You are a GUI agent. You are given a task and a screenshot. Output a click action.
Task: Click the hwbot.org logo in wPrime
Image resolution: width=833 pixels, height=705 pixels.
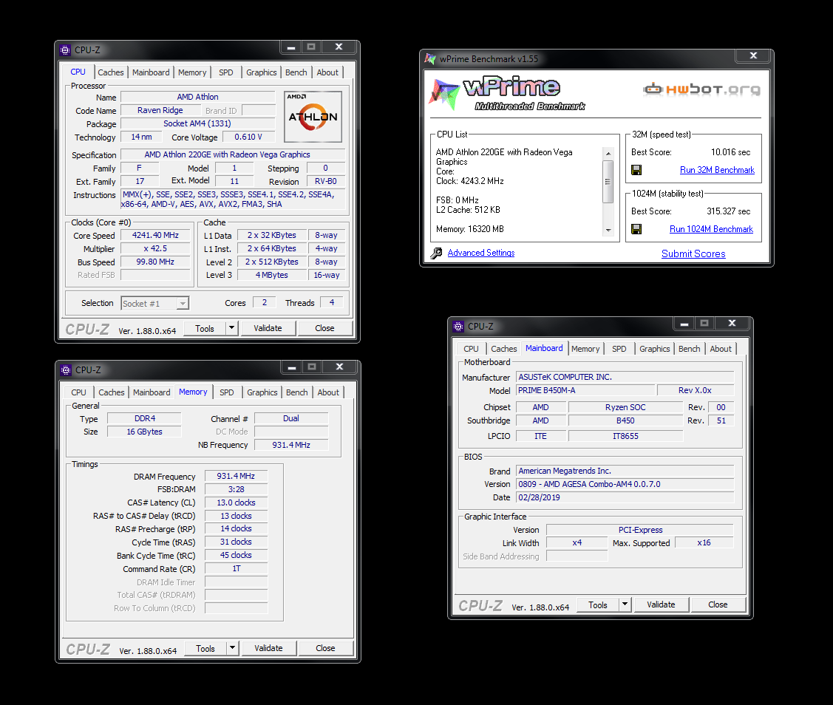click(x=701, y=89)
